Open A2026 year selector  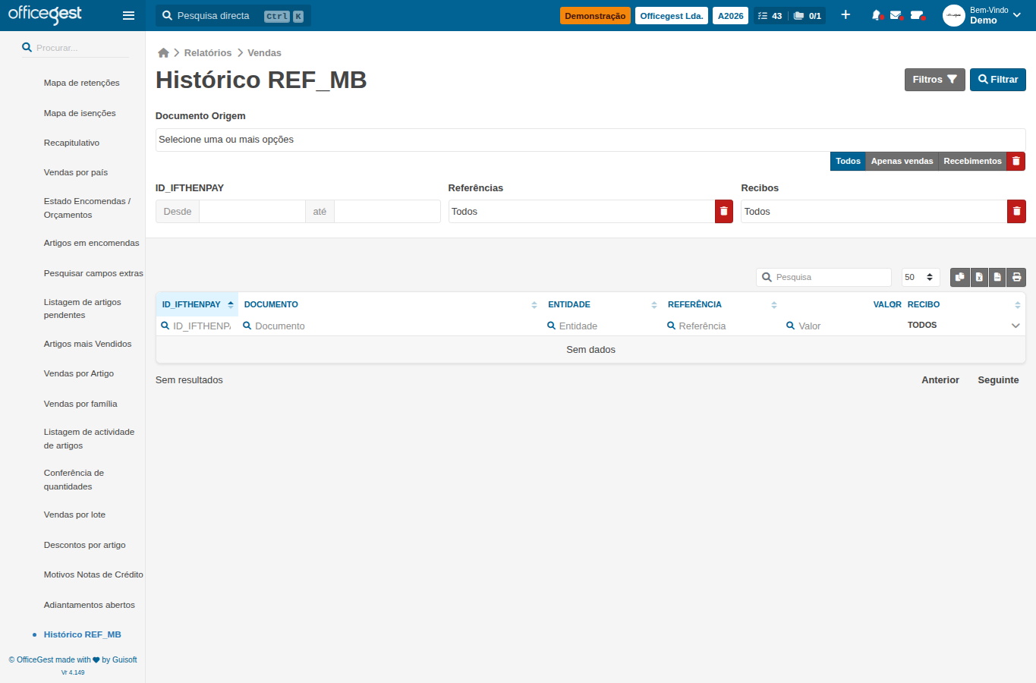pos(731,15)
